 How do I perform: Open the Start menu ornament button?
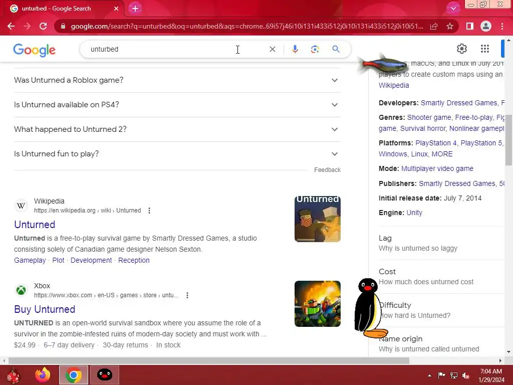pos(14,376)
